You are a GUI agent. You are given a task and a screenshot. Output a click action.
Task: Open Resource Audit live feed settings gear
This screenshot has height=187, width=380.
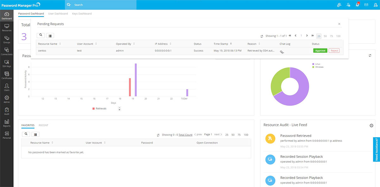(x=371, y=126)
